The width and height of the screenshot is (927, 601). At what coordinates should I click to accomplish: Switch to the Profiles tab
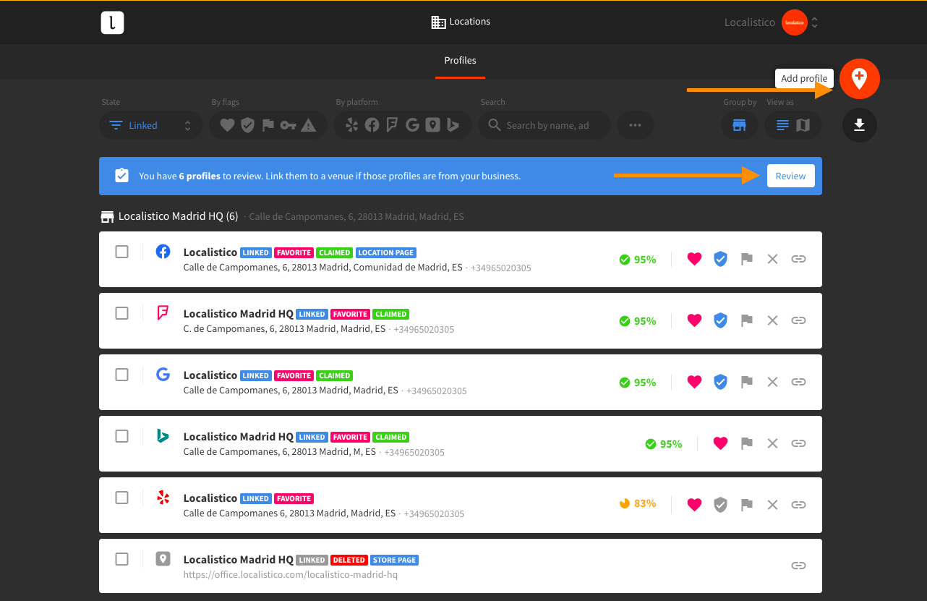pyautogui.click(x=461, y=61)
